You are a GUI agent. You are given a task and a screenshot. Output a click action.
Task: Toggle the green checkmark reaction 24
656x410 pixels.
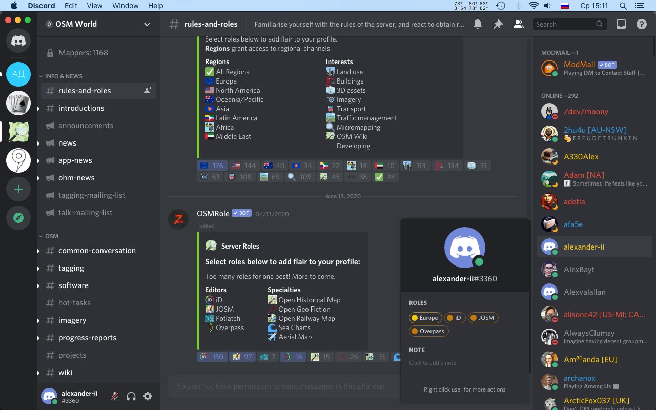click(x=384, y=177)
